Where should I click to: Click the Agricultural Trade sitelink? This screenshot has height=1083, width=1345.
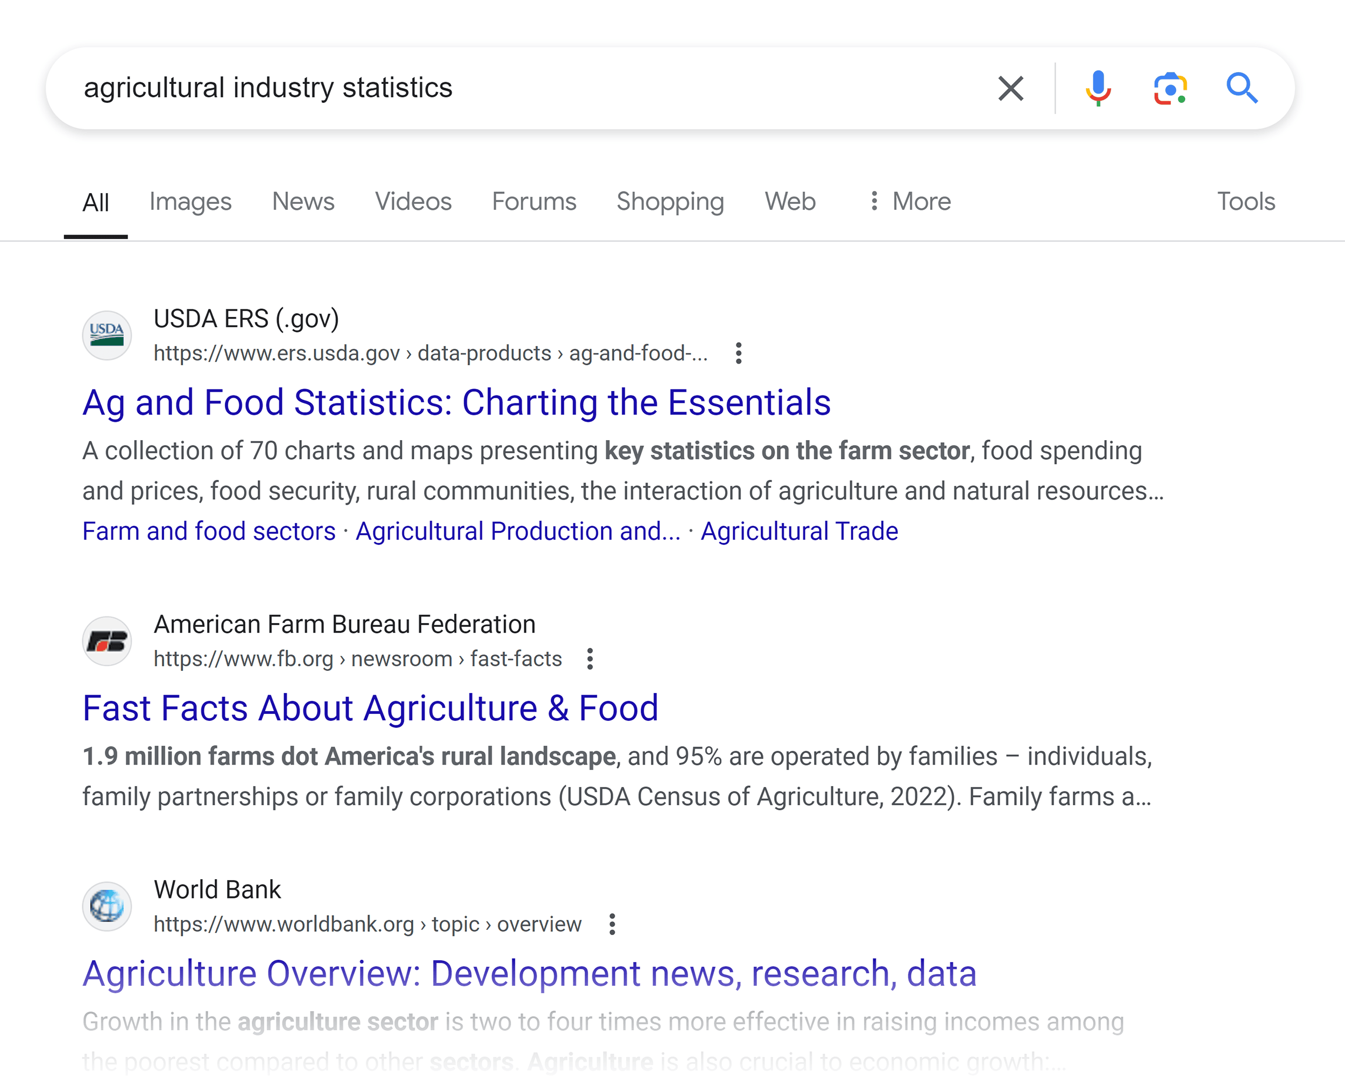pyautogui.click(x=799, y=531)
